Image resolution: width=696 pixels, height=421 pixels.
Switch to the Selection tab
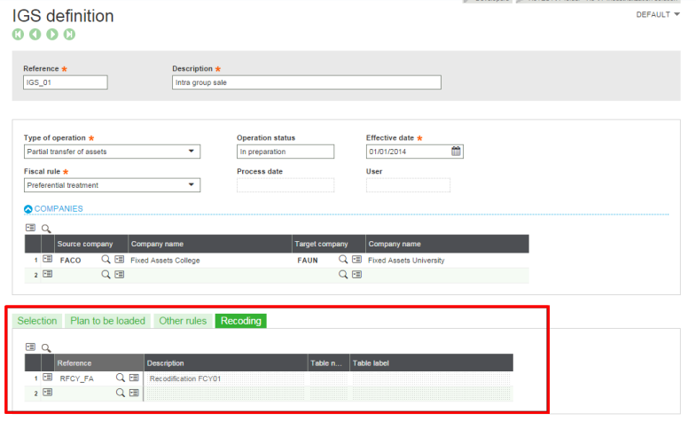(37, 321)
